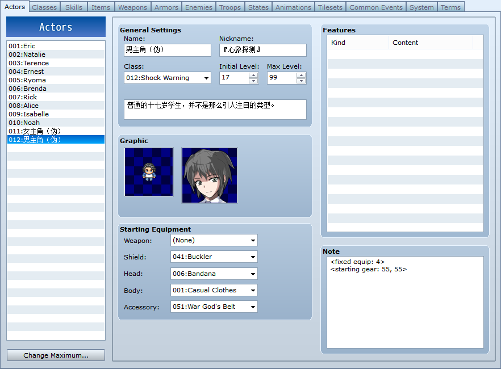Decrease the Initial Level with down arrow

[253, 81]
